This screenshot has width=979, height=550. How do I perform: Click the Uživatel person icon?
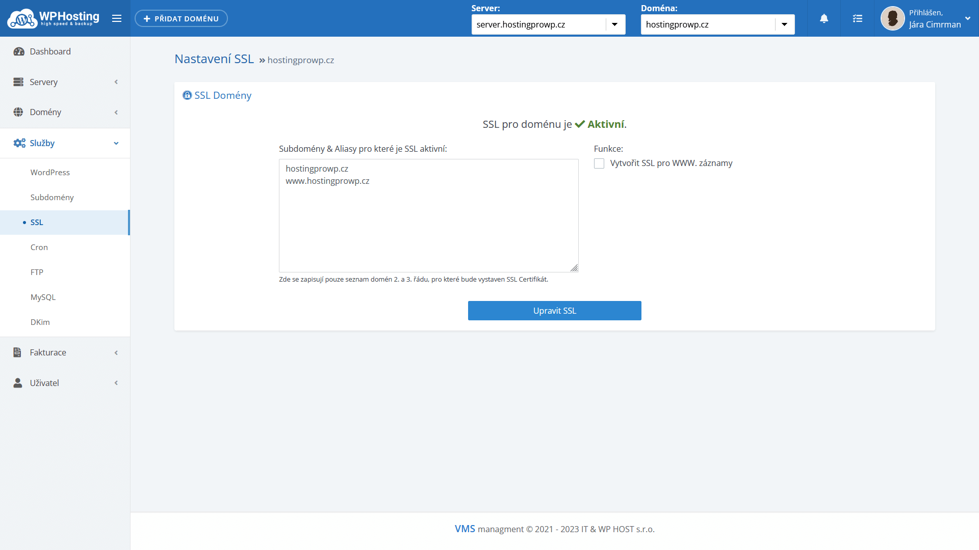18,383
